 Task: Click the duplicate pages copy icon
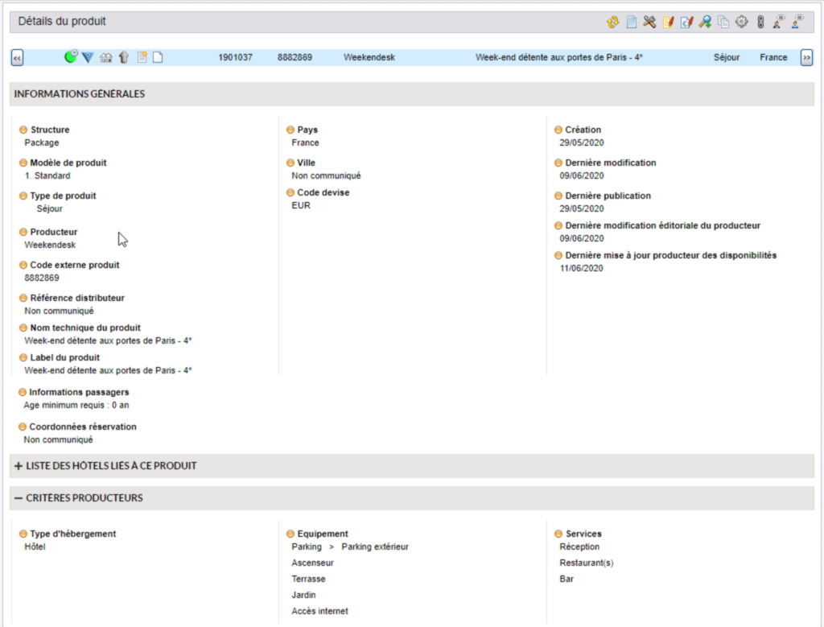pyautogui.click(x=723, y=22)
